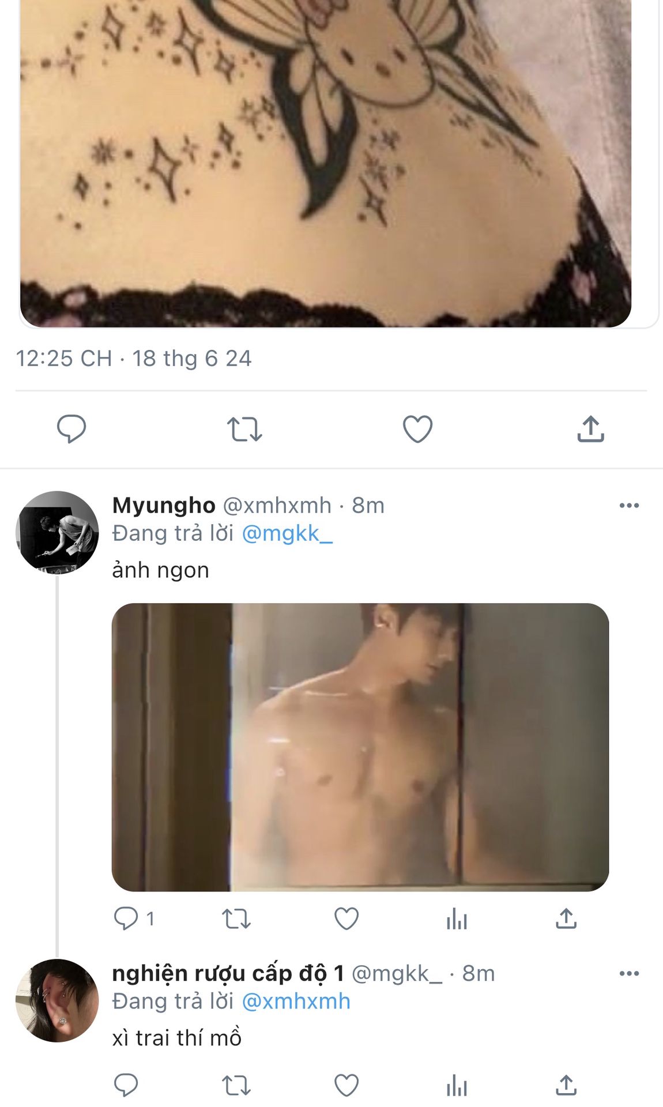The image size is (663, 1107).
Task: Reply to the @mgkk_ comment
Action: tap(126, 1085)
